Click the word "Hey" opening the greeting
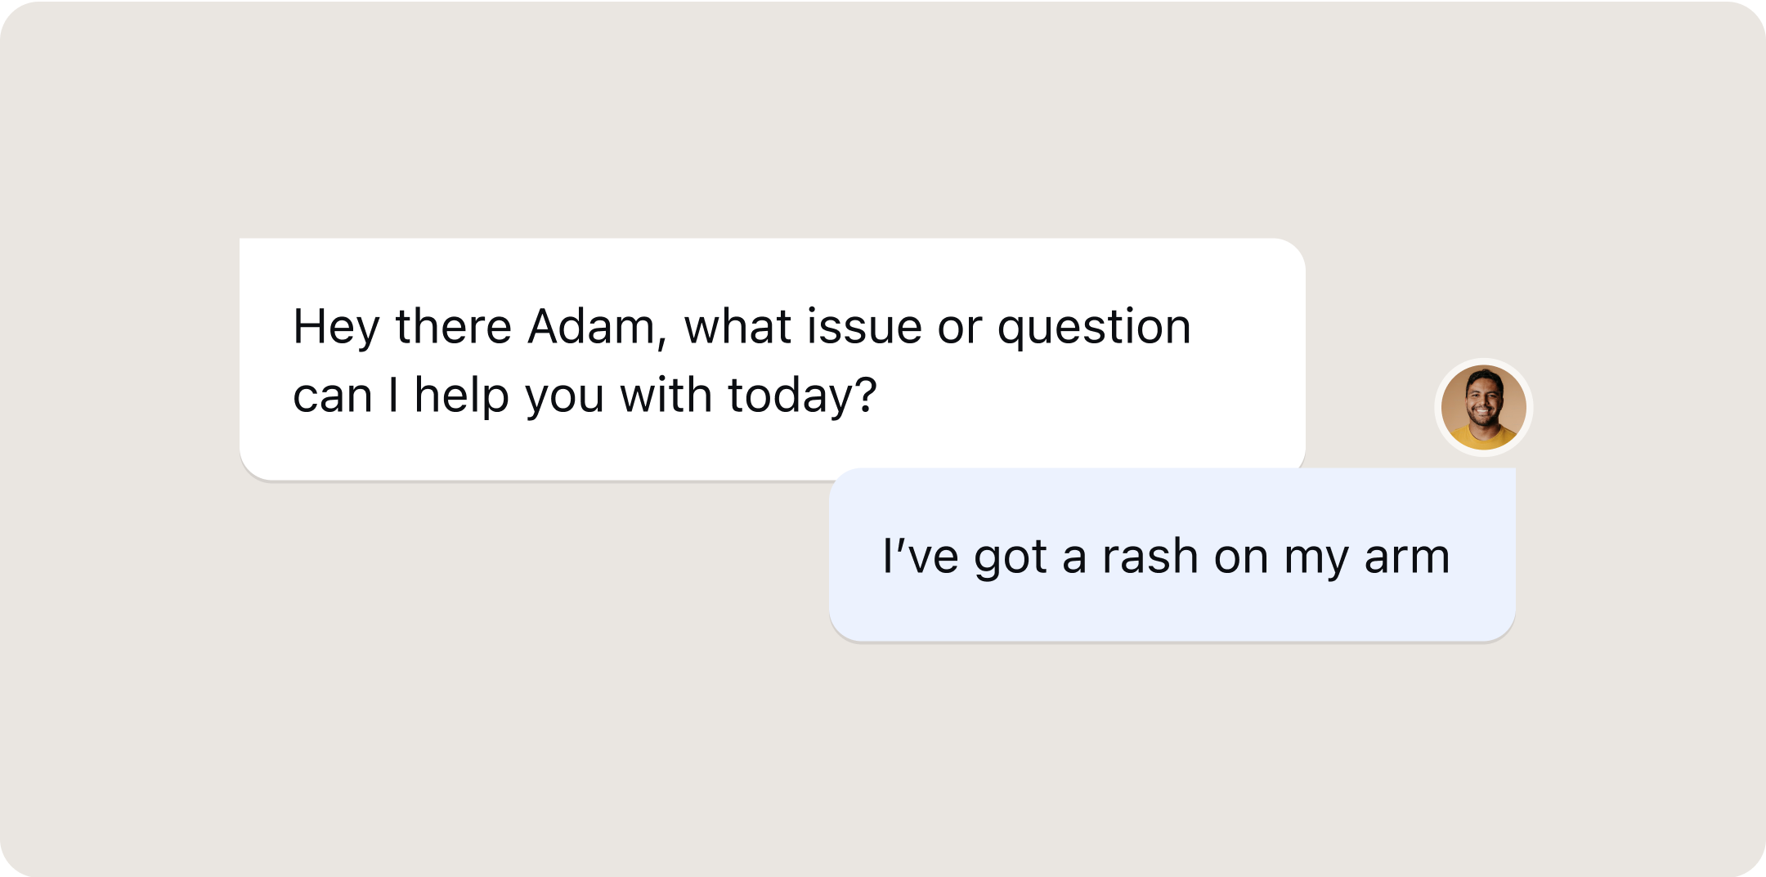 pyautogui.click(x=336, y=329)
